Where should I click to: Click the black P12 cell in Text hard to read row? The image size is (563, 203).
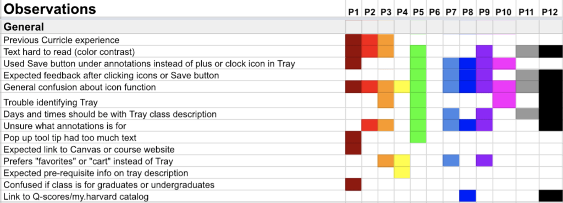pos(551,51)
